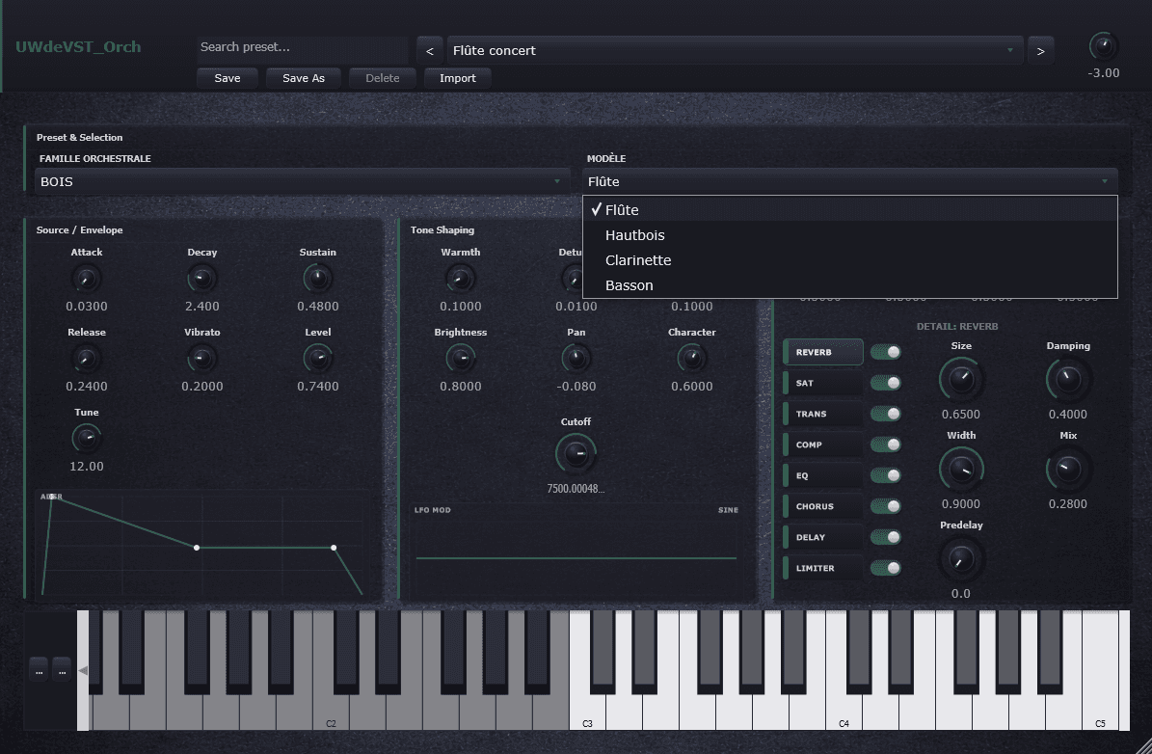
Task: Click the previous preset arrow button
Action: click(430, 51)
